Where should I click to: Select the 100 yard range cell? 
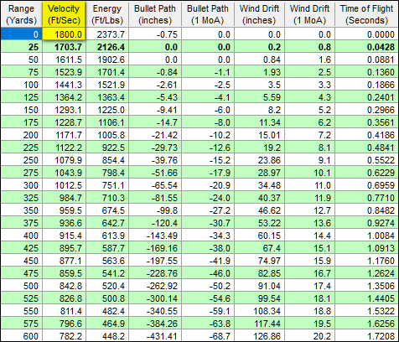click(22, 85)
